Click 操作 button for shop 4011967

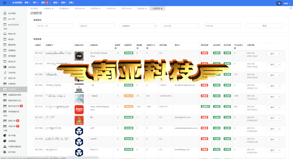click(x=272, y=97)
